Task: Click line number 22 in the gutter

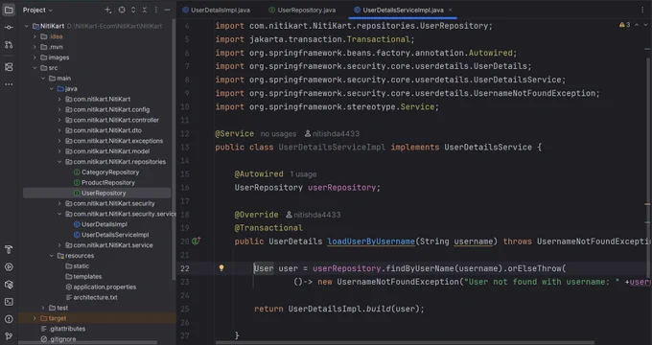Action: [185, 268]
